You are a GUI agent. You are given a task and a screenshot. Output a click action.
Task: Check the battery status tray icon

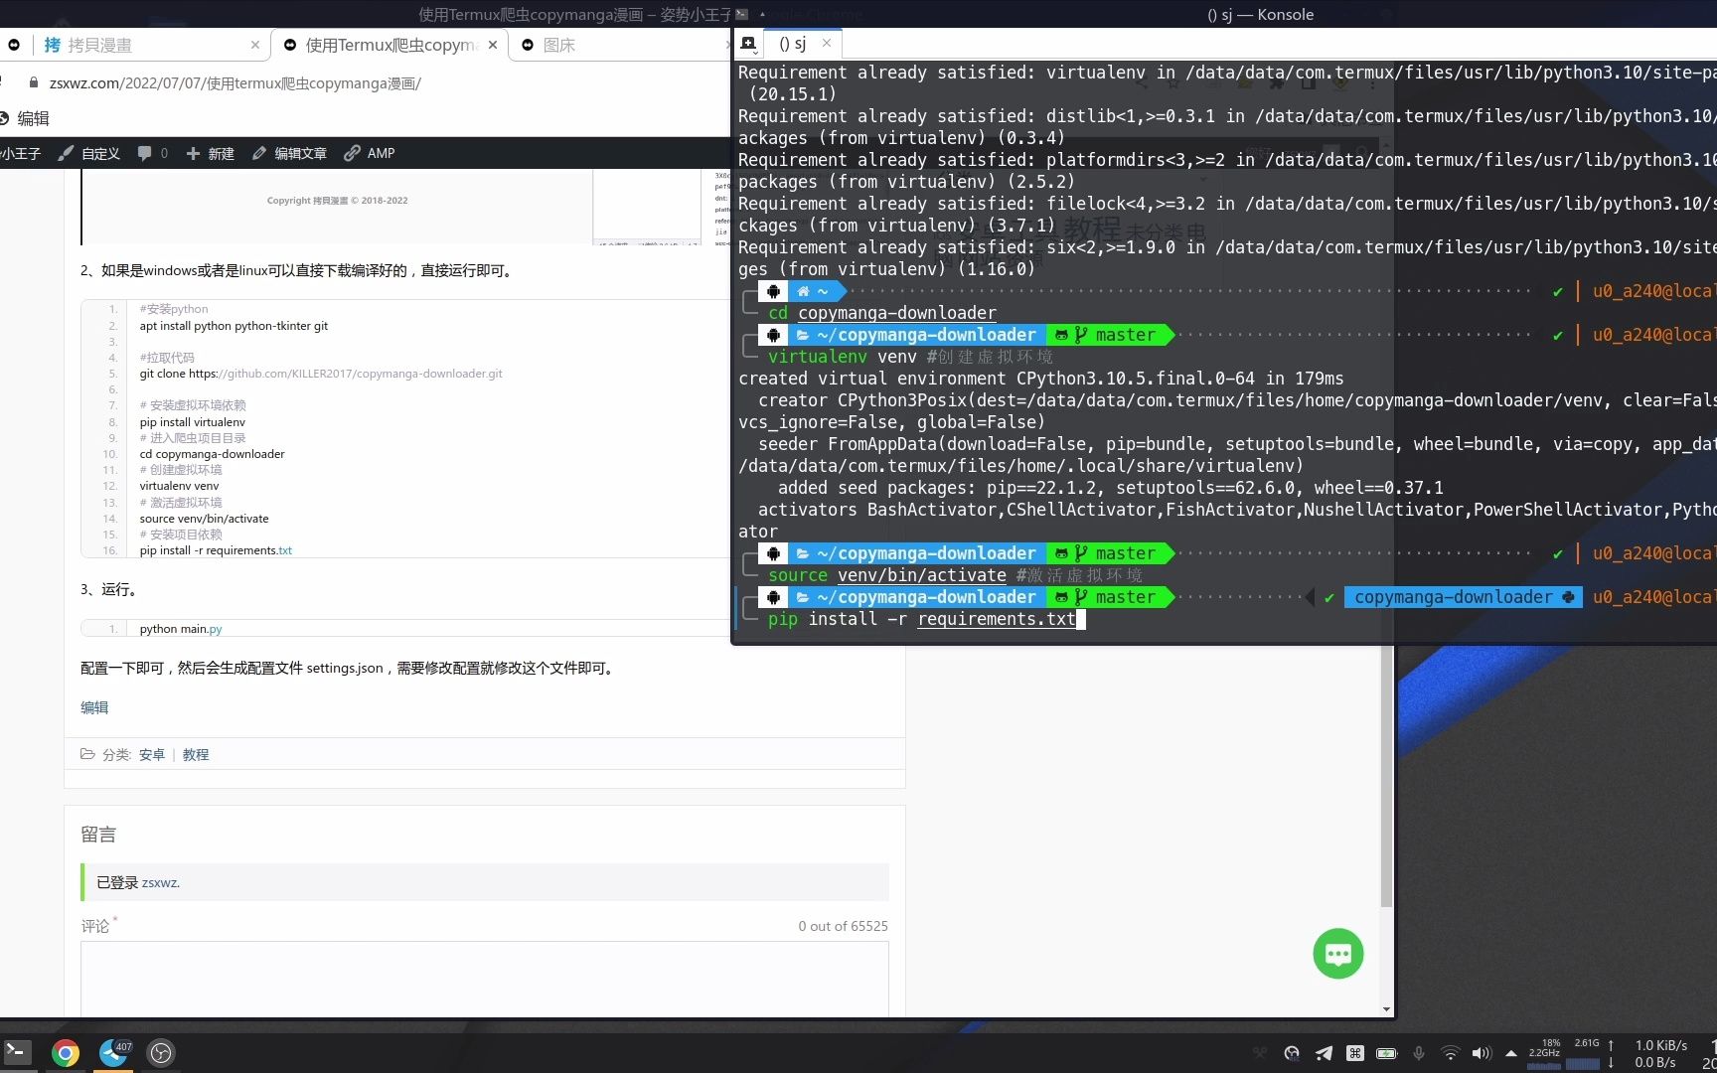(x=1387, y=1053)
